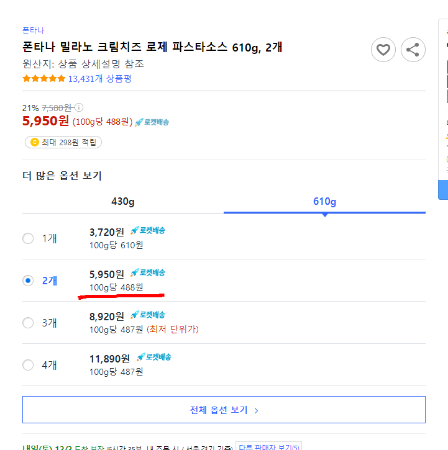Click the (100g당 488원) red unit price

pyautogui.click(x=103, y=122)
